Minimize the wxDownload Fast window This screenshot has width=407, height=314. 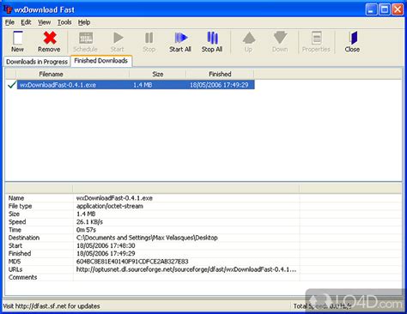point(371,9)
